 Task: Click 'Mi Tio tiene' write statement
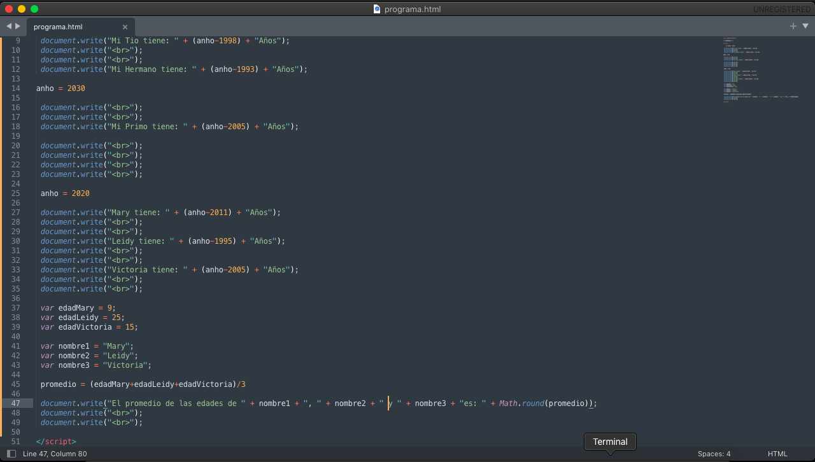166,41
